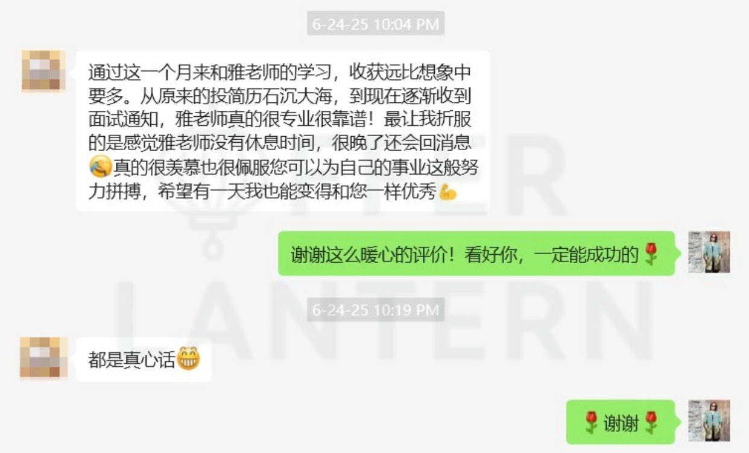Click the flexed bicep emoji after 一样优秀
Screen dimensions: 749x453
point(448,193)
